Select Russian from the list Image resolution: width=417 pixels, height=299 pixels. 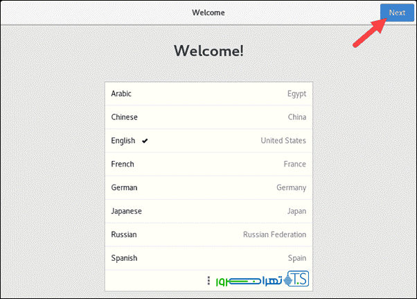124,234
